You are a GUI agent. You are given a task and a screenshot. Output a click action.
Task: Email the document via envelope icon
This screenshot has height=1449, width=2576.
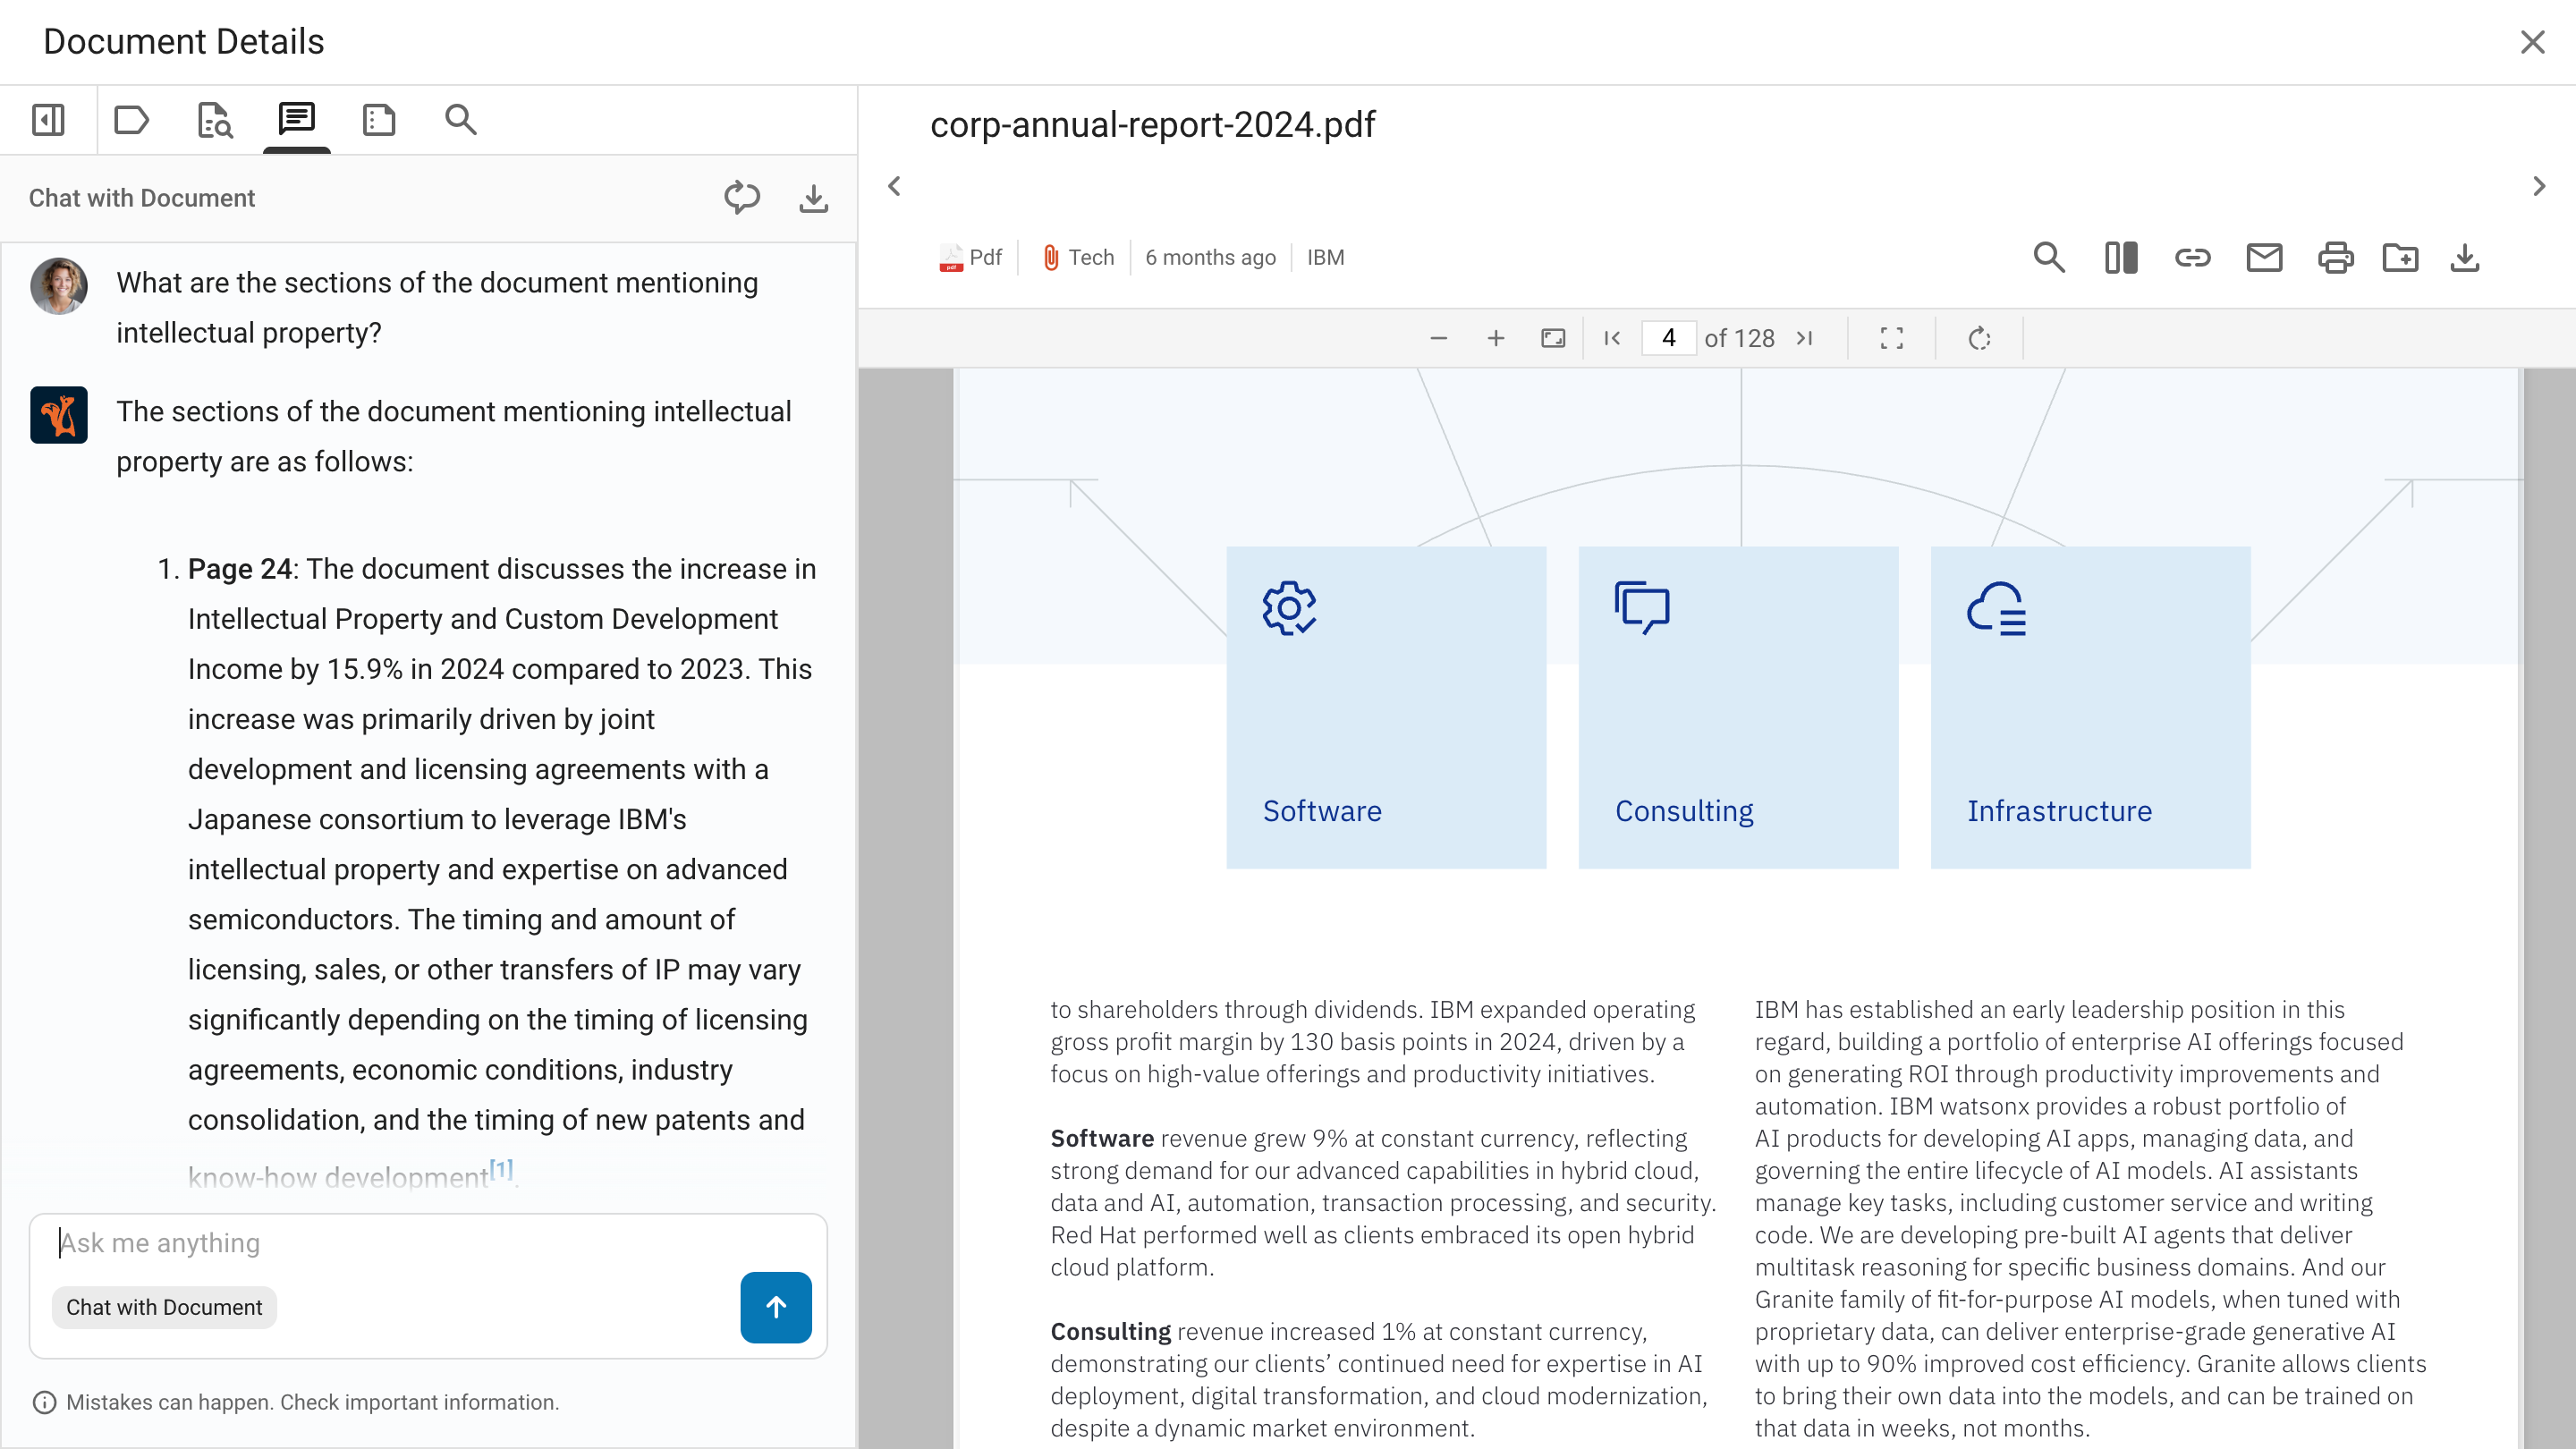pos(2264,258)
